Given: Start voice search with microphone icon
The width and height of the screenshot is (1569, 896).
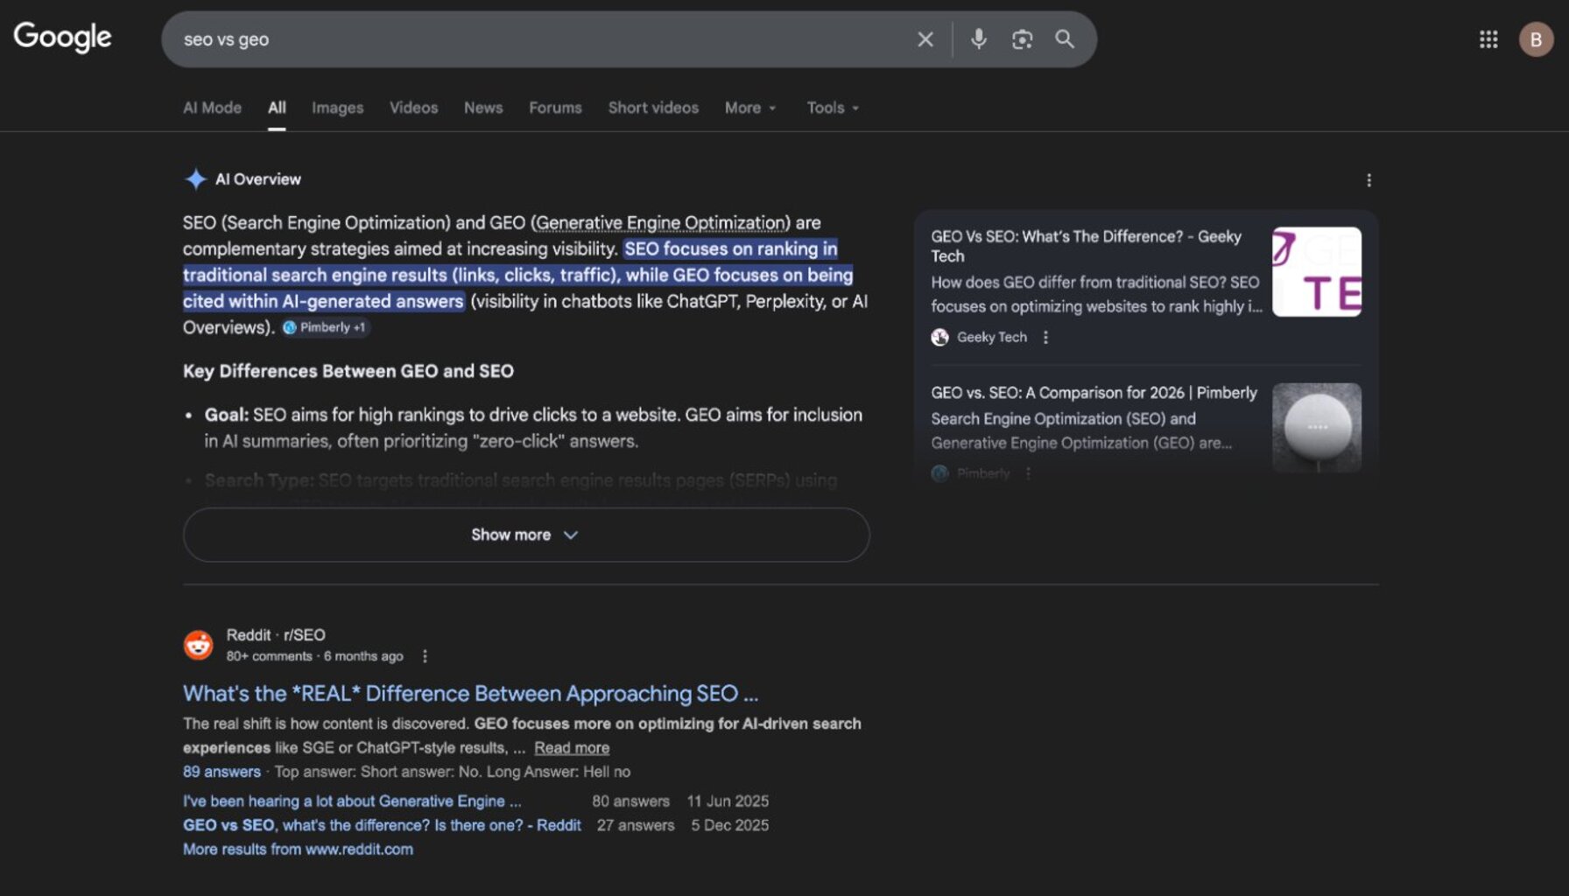Looking at the screenshot, I should pyautogui.click(x=978, y=39).
